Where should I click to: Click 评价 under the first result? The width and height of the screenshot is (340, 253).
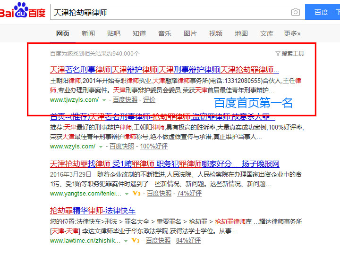tap(149, 100)
